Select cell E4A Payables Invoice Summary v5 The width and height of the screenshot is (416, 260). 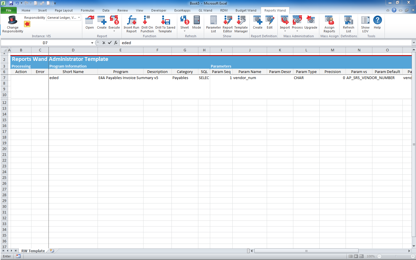pos(120,78)
